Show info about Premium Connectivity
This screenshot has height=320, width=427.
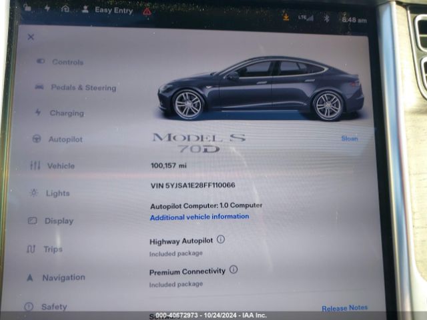point(234,269)
